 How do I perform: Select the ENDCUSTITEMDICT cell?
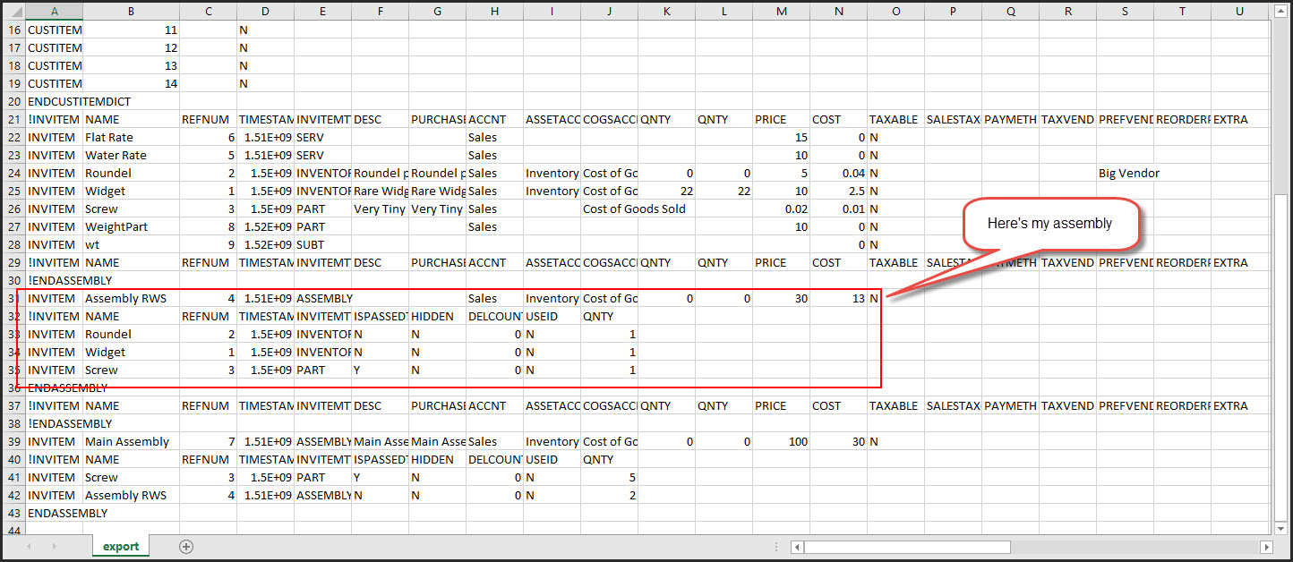click(x=54, y=101)
